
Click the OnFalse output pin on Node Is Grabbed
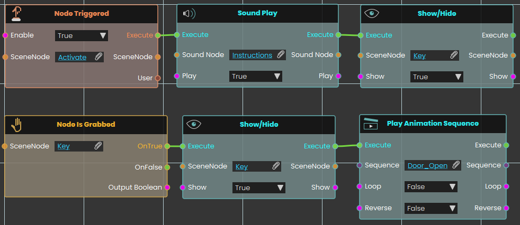pyautogui.click(x=167, y=167)
